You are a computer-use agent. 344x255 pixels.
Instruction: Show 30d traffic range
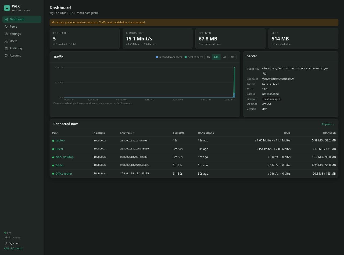[232, 57]
